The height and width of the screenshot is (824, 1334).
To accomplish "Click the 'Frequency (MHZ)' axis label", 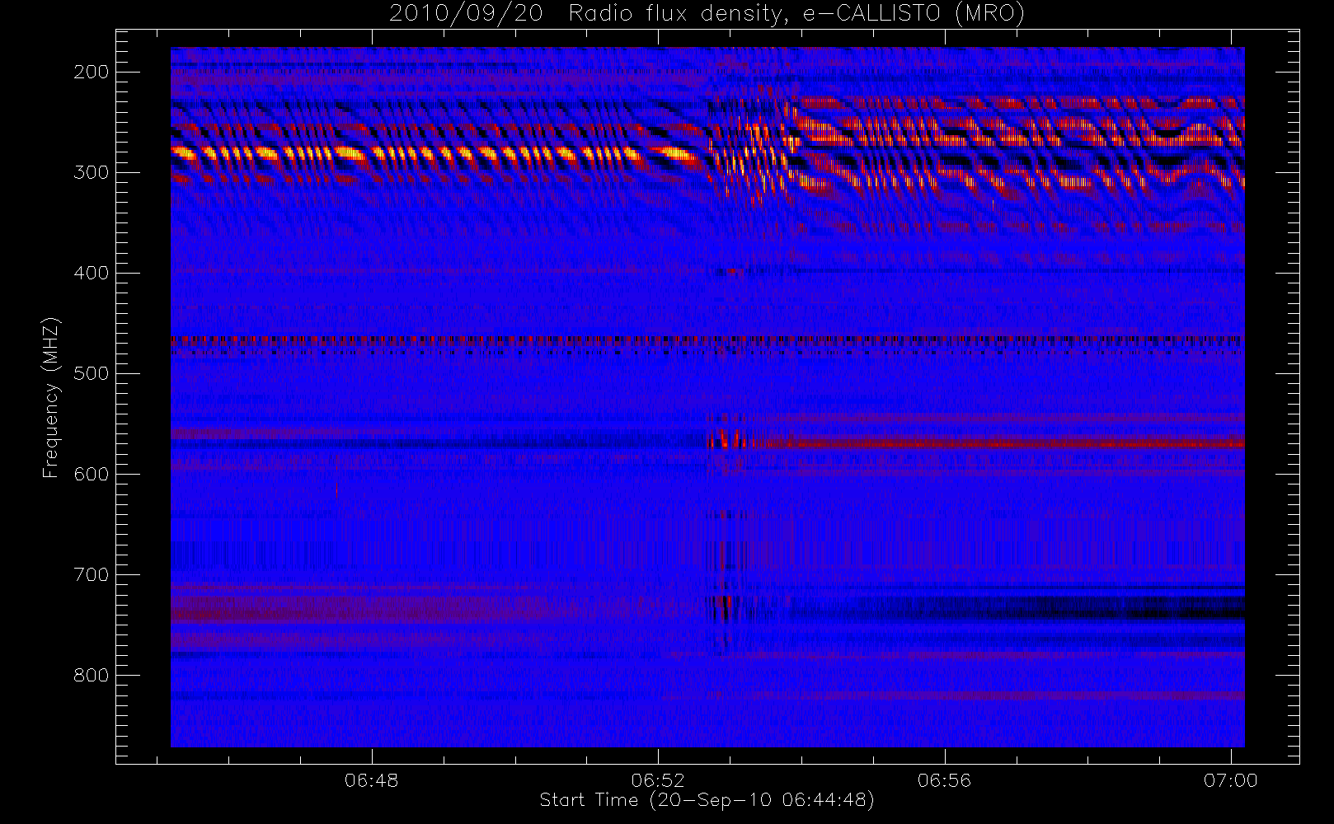I will [51, 397].
